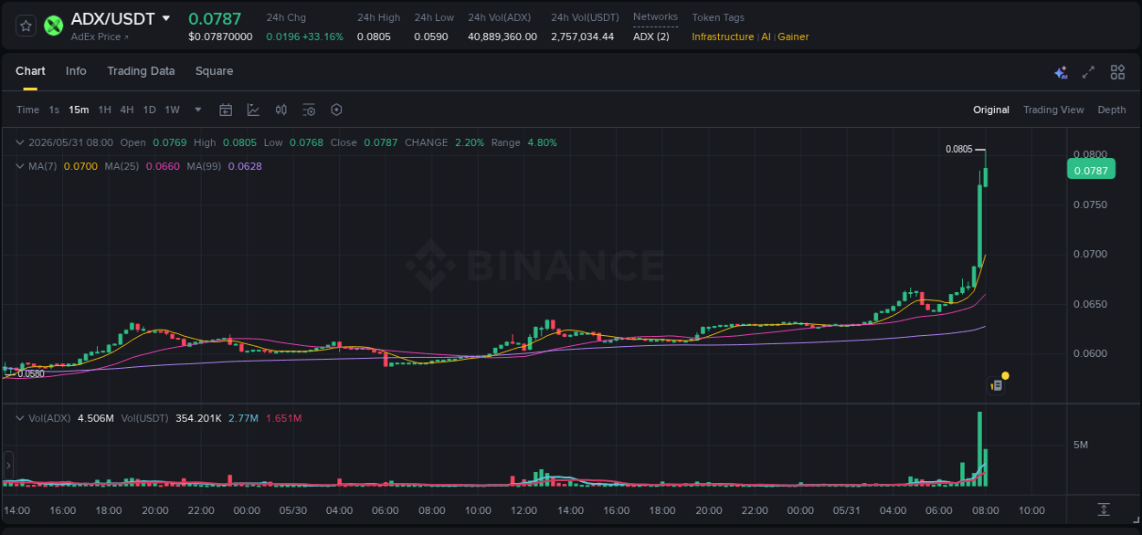
Task: Click the 5M volume axis label
Action: click(1081, 445)
